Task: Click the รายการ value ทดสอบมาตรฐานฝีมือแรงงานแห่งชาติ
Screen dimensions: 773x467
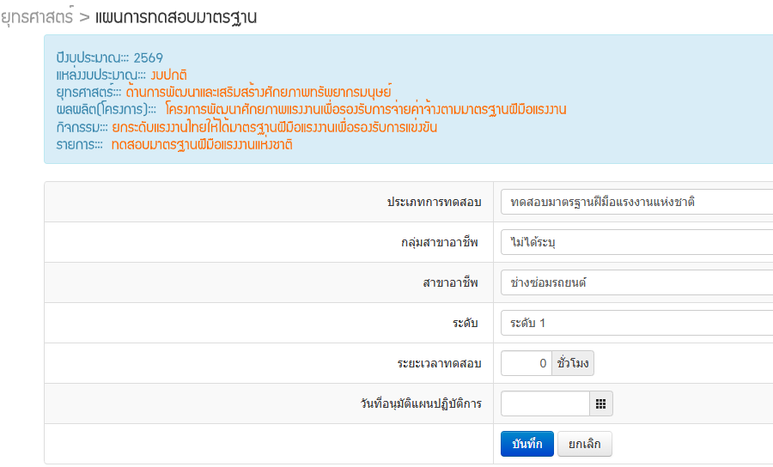Action: (x=202, y=144)
